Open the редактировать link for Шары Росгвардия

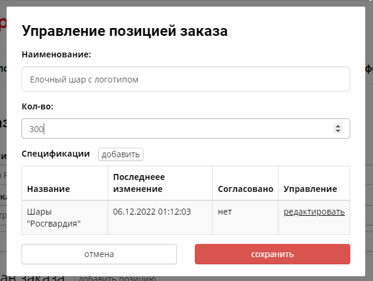coord(314,212)
